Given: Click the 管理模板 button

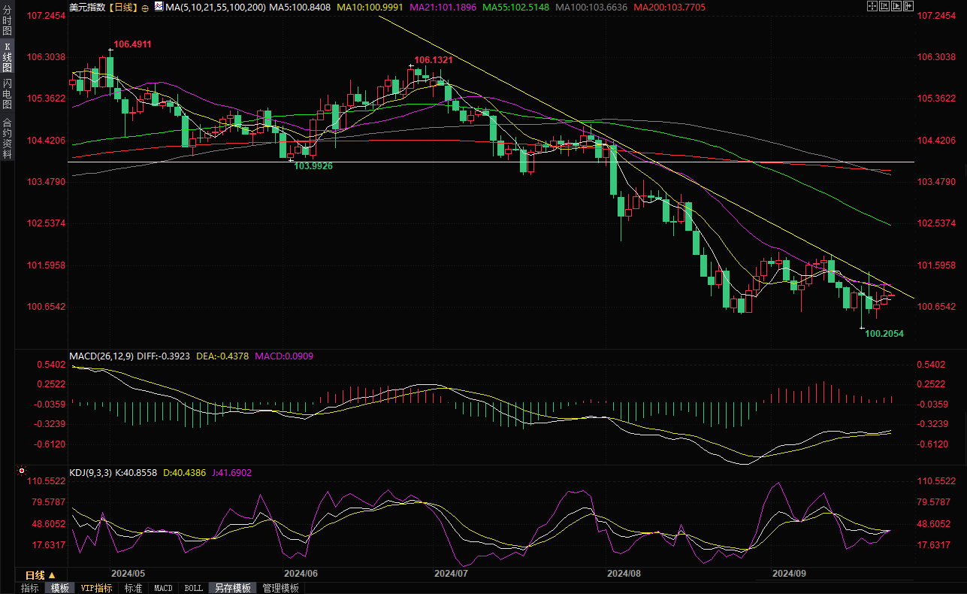Looking at the screenshot, I should click(x=280, y=588).
